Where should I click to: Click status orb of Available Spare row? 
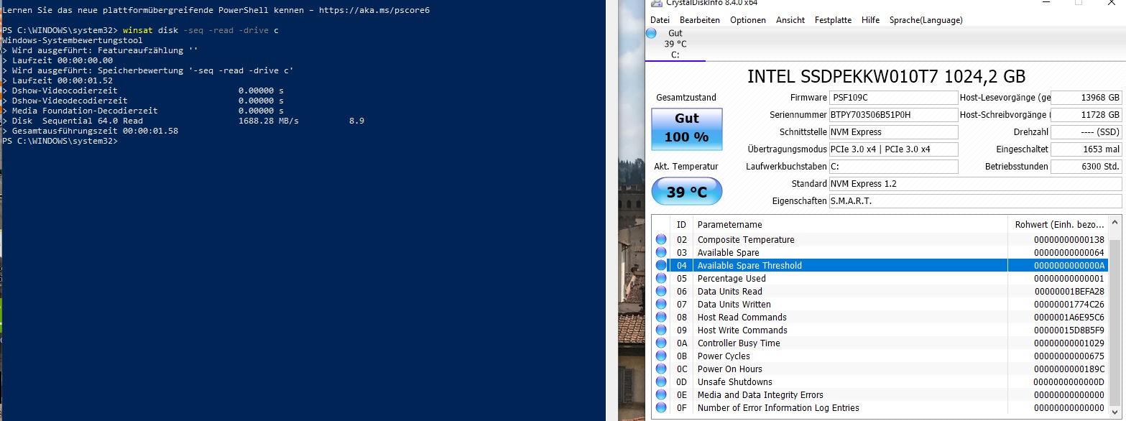click(661, 253)
